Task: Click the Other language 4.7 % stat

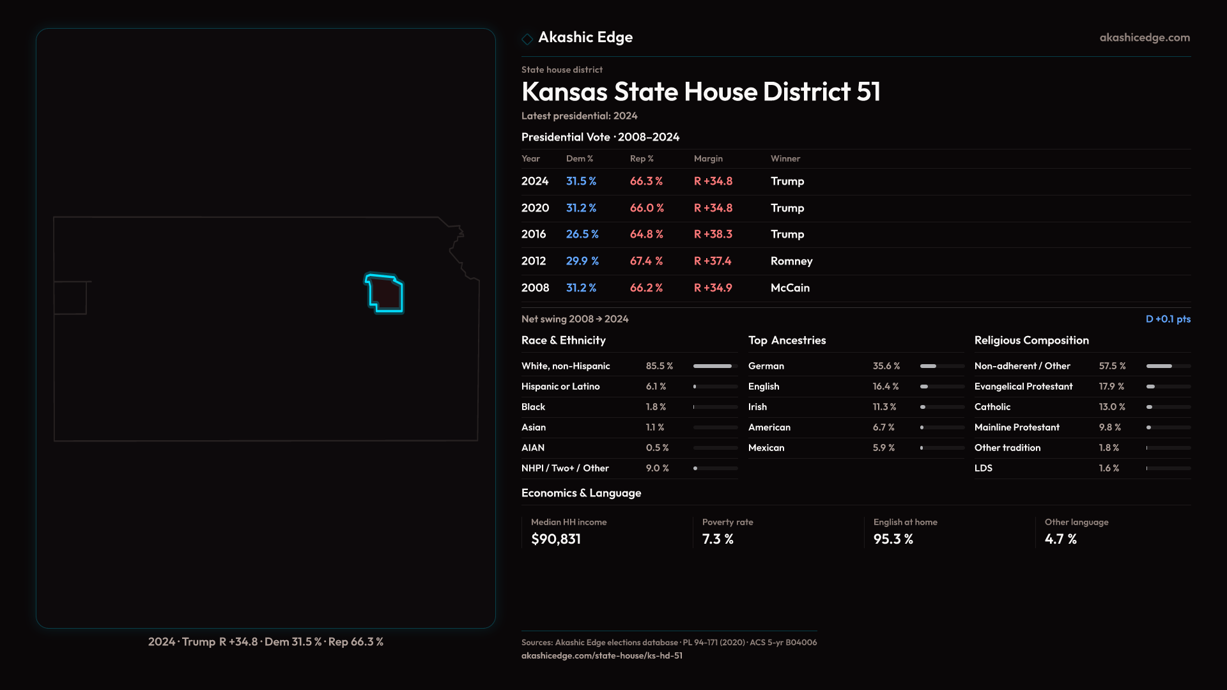Action: point(1060,539)
